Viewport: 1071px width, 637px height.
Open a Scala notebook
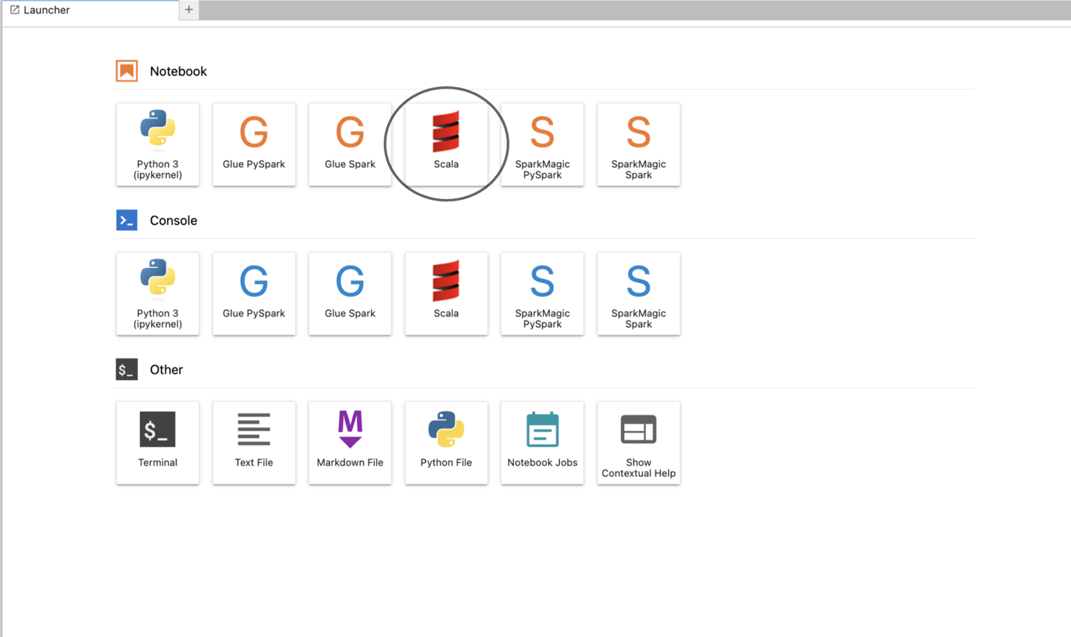(x=446, y=144)
